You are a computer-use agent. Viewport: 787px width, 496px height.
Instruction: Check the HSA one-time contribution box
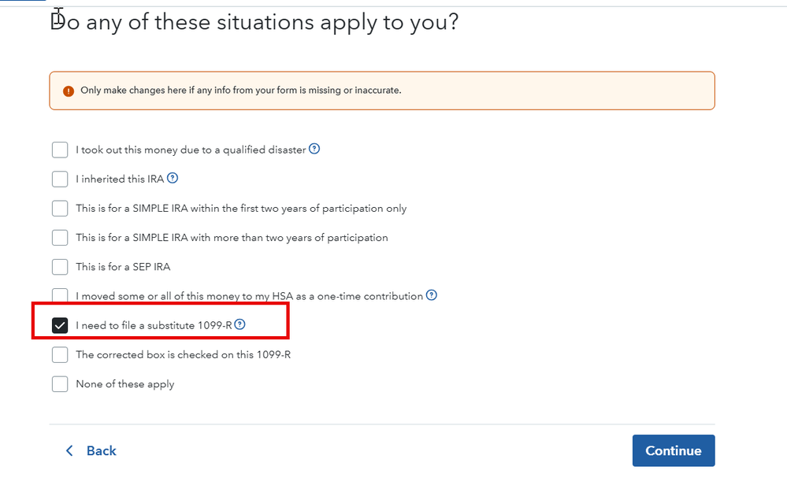[60, 295]
